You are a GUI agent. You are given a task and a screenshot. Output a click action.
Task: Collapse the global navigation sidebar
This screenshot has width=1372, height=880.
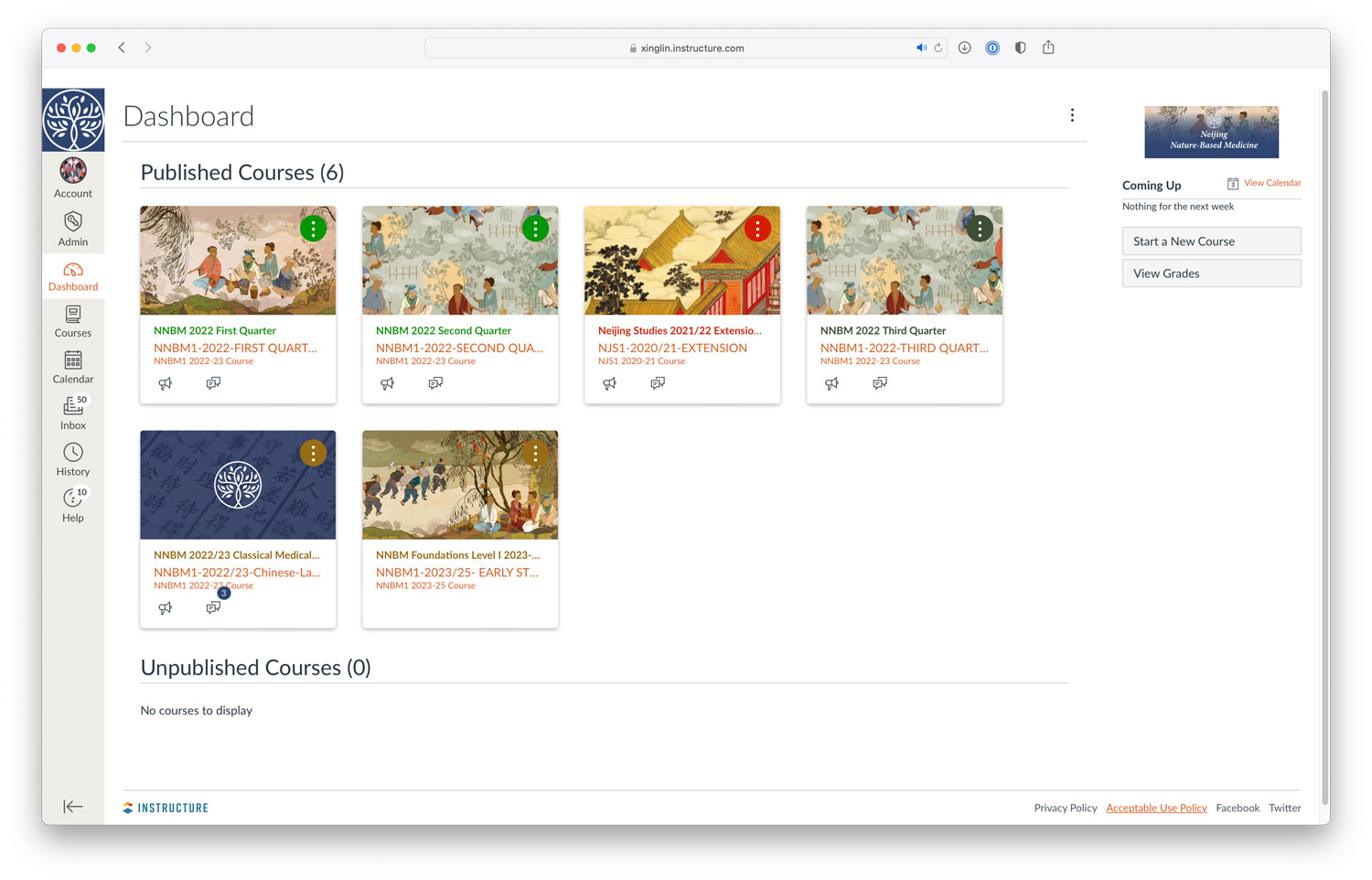coord(73,806)
